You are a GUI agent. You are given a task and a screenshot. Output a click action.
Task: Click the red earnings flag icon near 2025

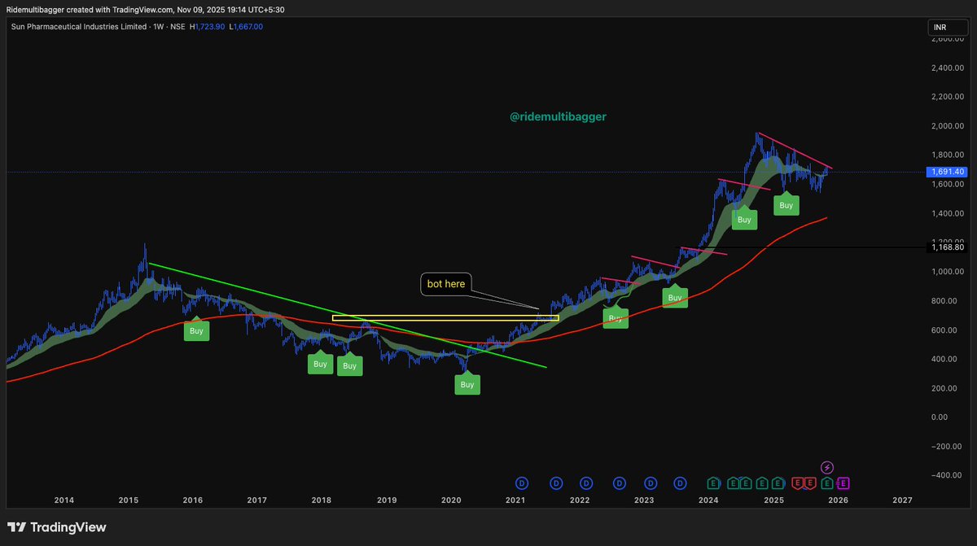point(796,483)
